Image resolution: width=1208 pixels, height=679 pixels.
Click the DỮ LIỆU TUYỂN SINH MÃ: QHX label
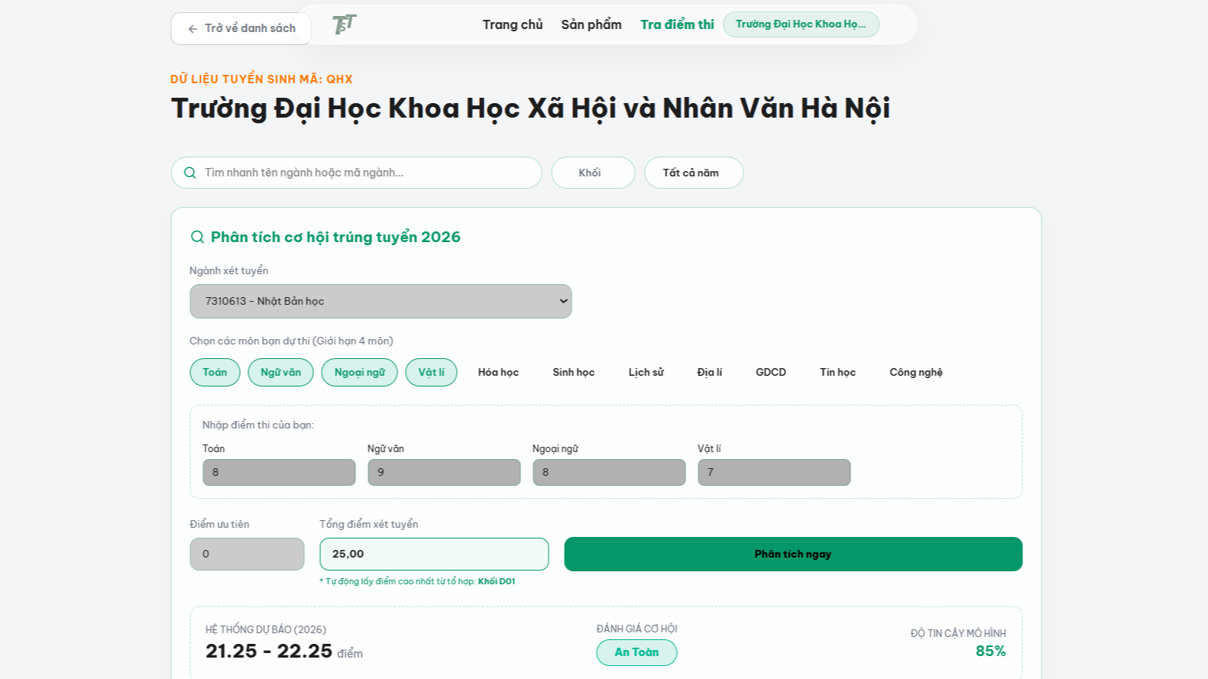click(x=261, y=79)
